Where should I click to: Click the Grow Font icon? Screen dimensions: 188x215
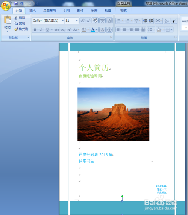82,21
